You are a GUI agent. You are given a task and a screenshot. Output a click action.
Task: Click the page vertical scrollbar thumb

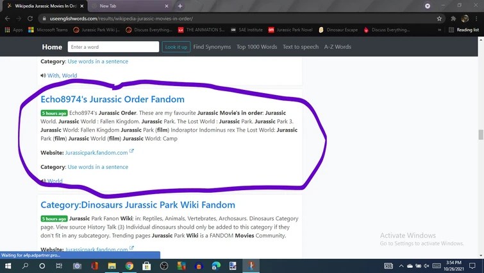(481, 135)
